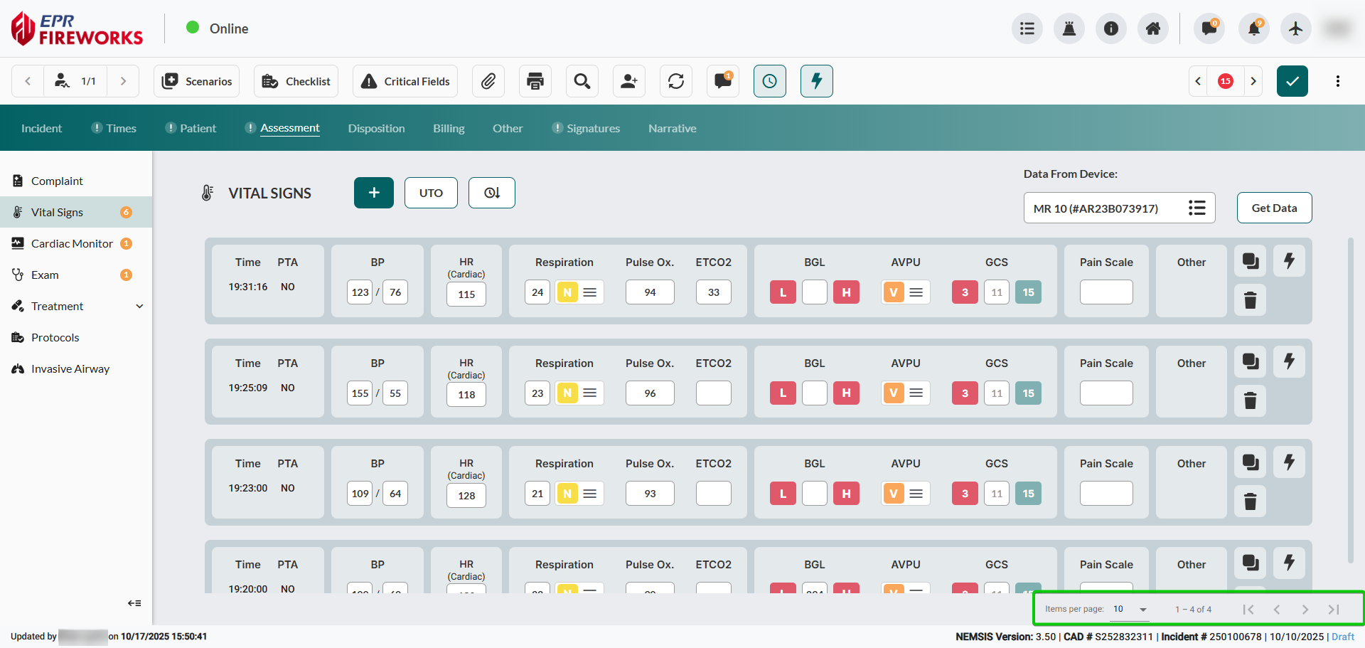
Task: Open the Disposition tab
Action: point(376,128)
